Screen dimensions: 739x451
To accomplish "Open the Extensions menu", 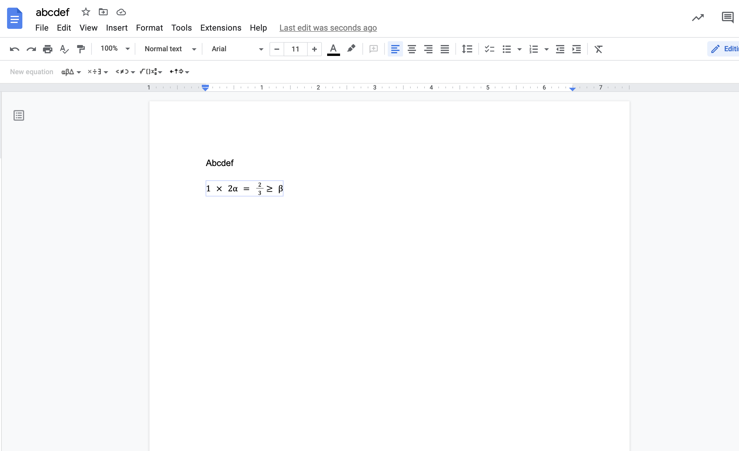I will [221, 28].
